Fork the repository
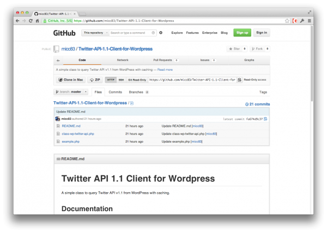This screenshot has height=233, width=327. click(257, 49)
